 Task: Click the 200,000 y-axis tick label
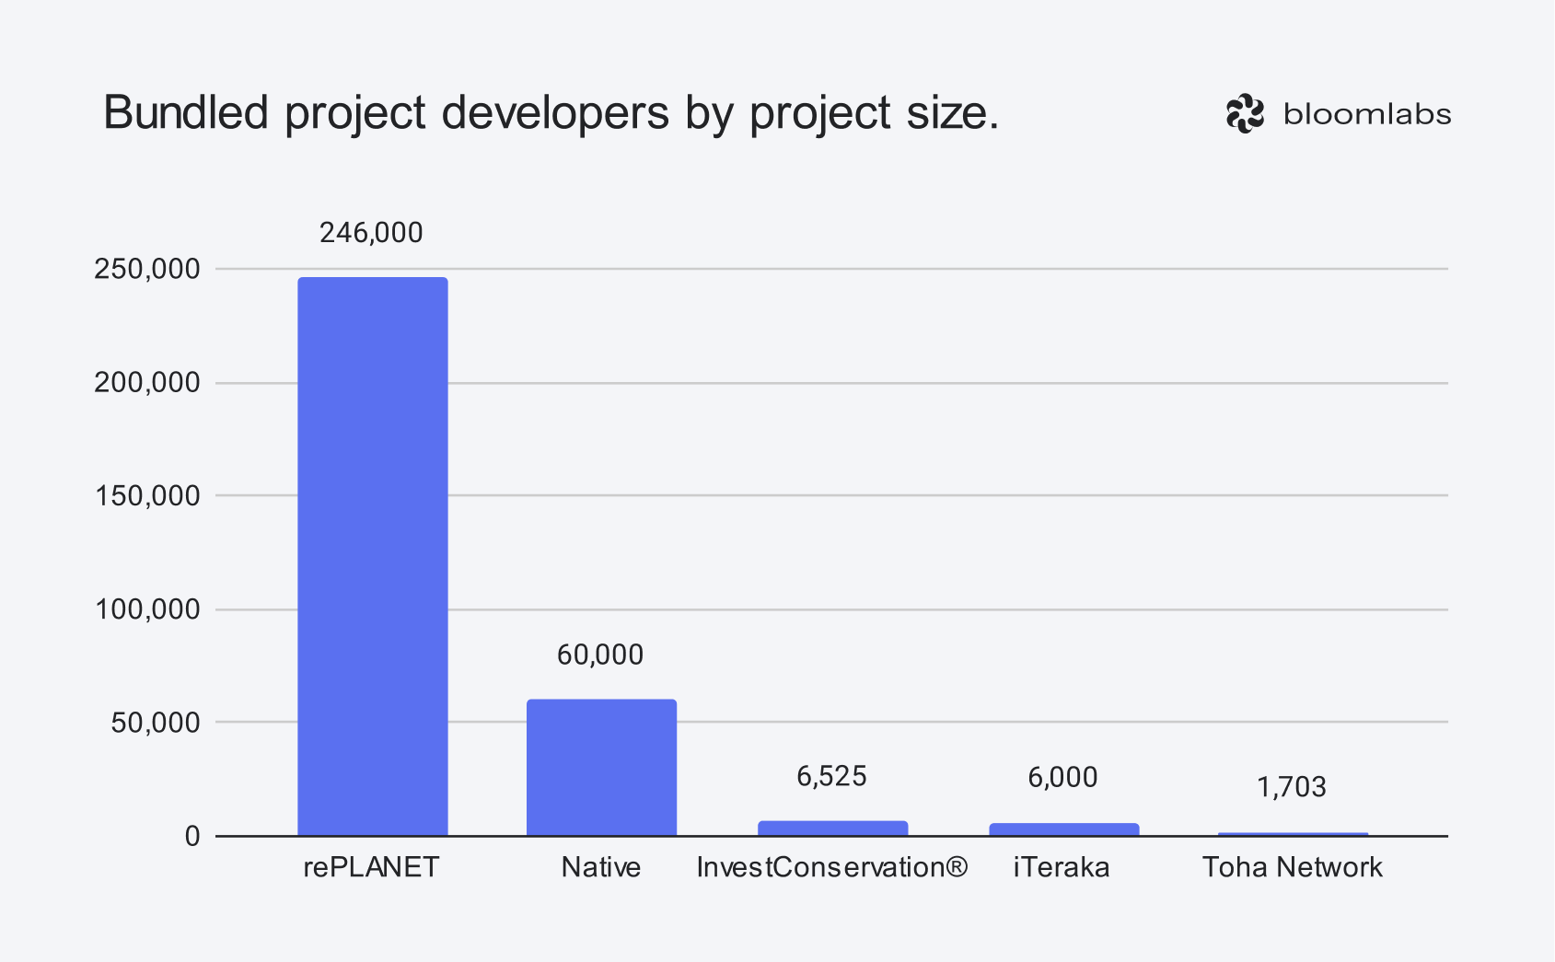click(x=147, y=382)
